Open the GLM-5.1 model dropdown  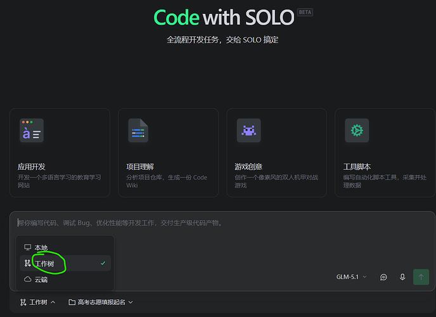tap(352, 277)
